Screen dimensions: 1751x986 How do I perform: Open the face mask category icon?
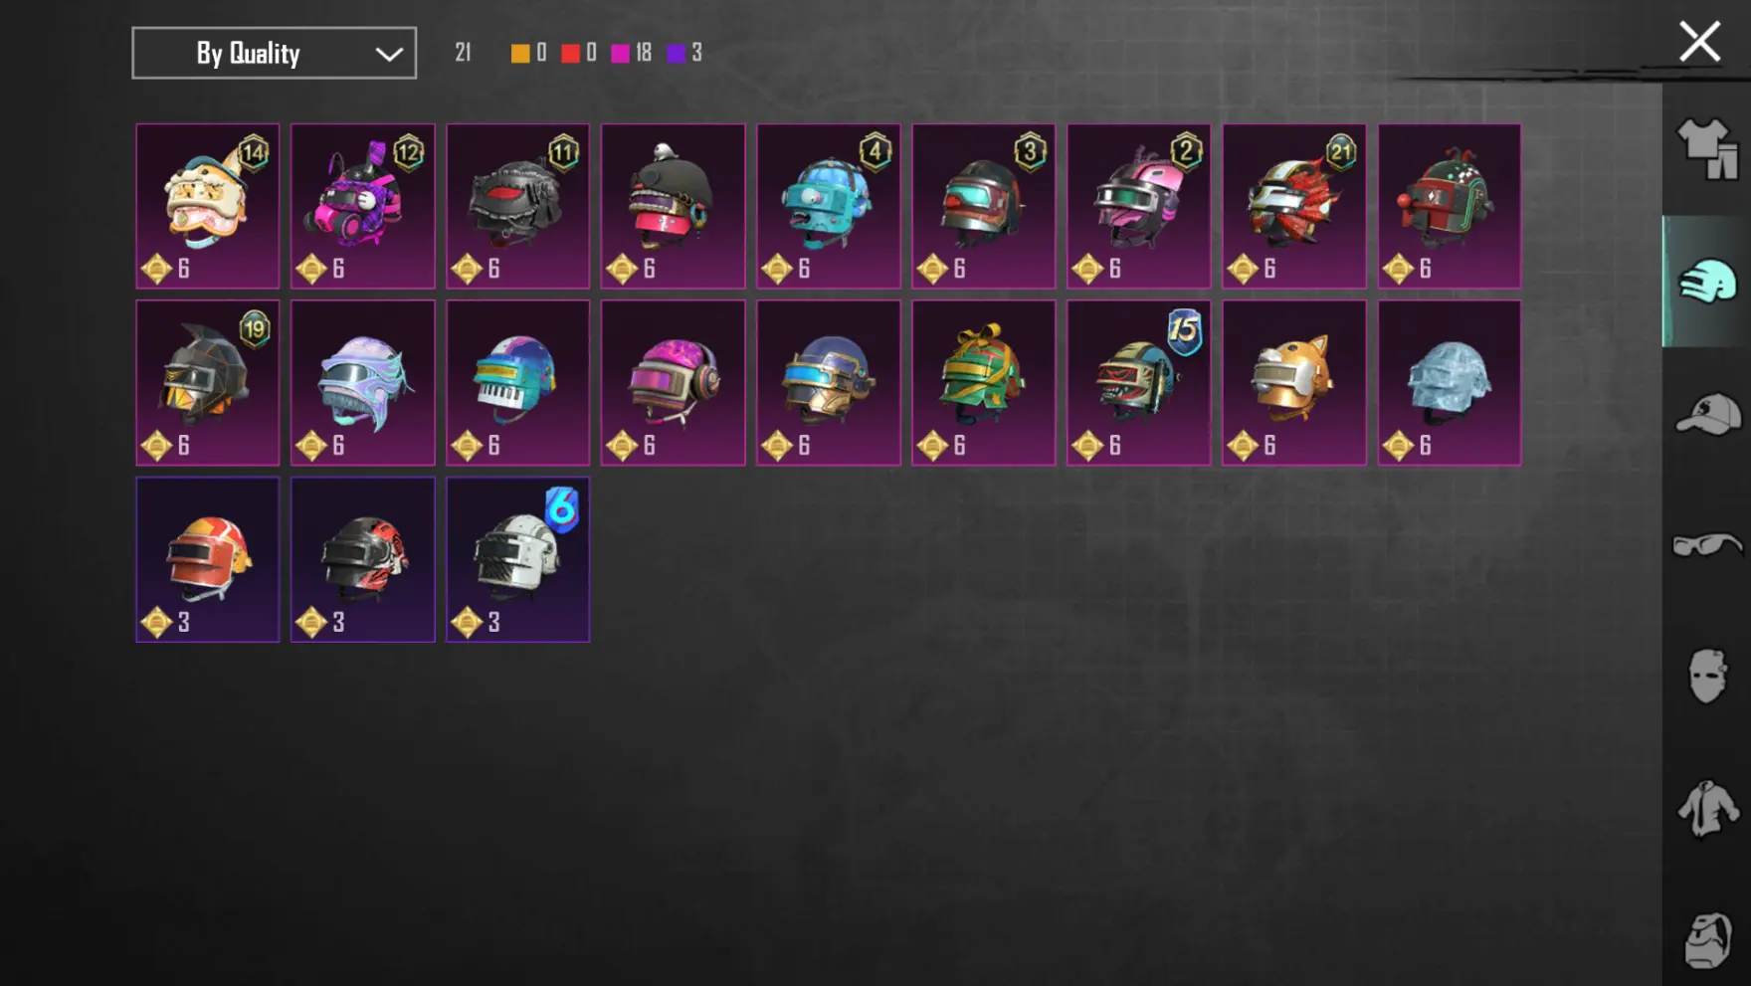(1707, 677)
